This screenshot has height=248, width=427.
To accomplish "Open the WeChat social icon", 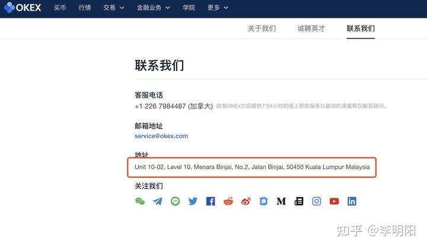I will tap(140, 201).
